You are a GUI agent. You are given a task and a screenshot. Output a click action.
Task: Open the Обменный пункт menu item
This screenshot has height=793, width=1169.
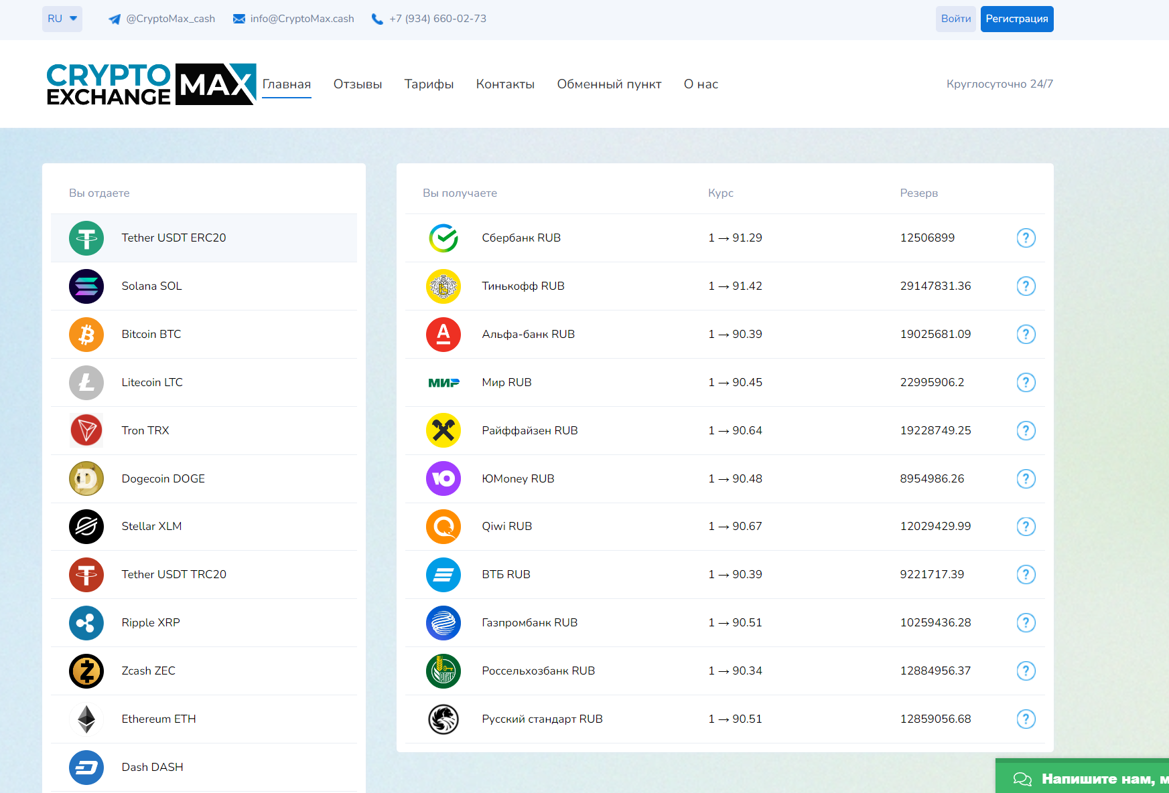(x=609, y=84)
